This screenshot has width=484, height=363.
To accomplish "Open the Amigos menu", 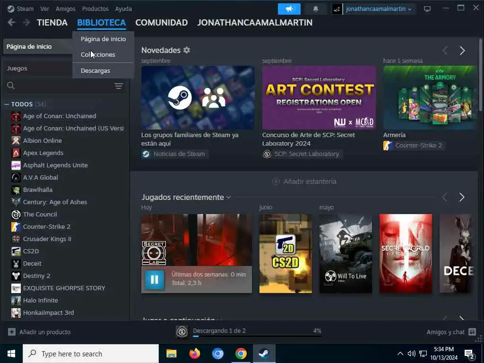I will click(65, 9).
